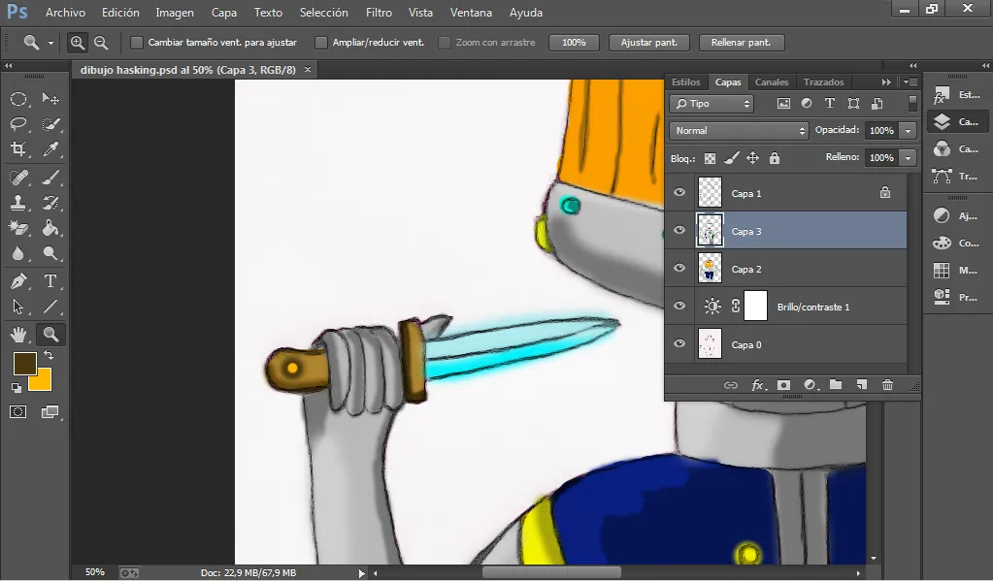Select the Blur tool
The width and height of the screenshot is (993, 581).
(18, 254)
